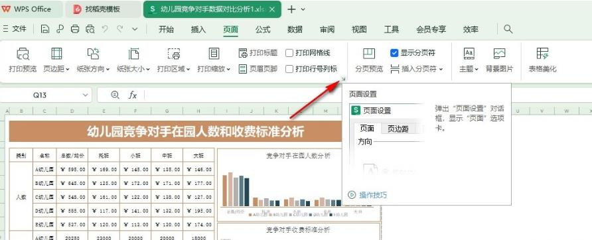Screen dimensions: 592x240
Task: Expand the Page Margins (页边距) dropdown arrow
Action: 68,70
